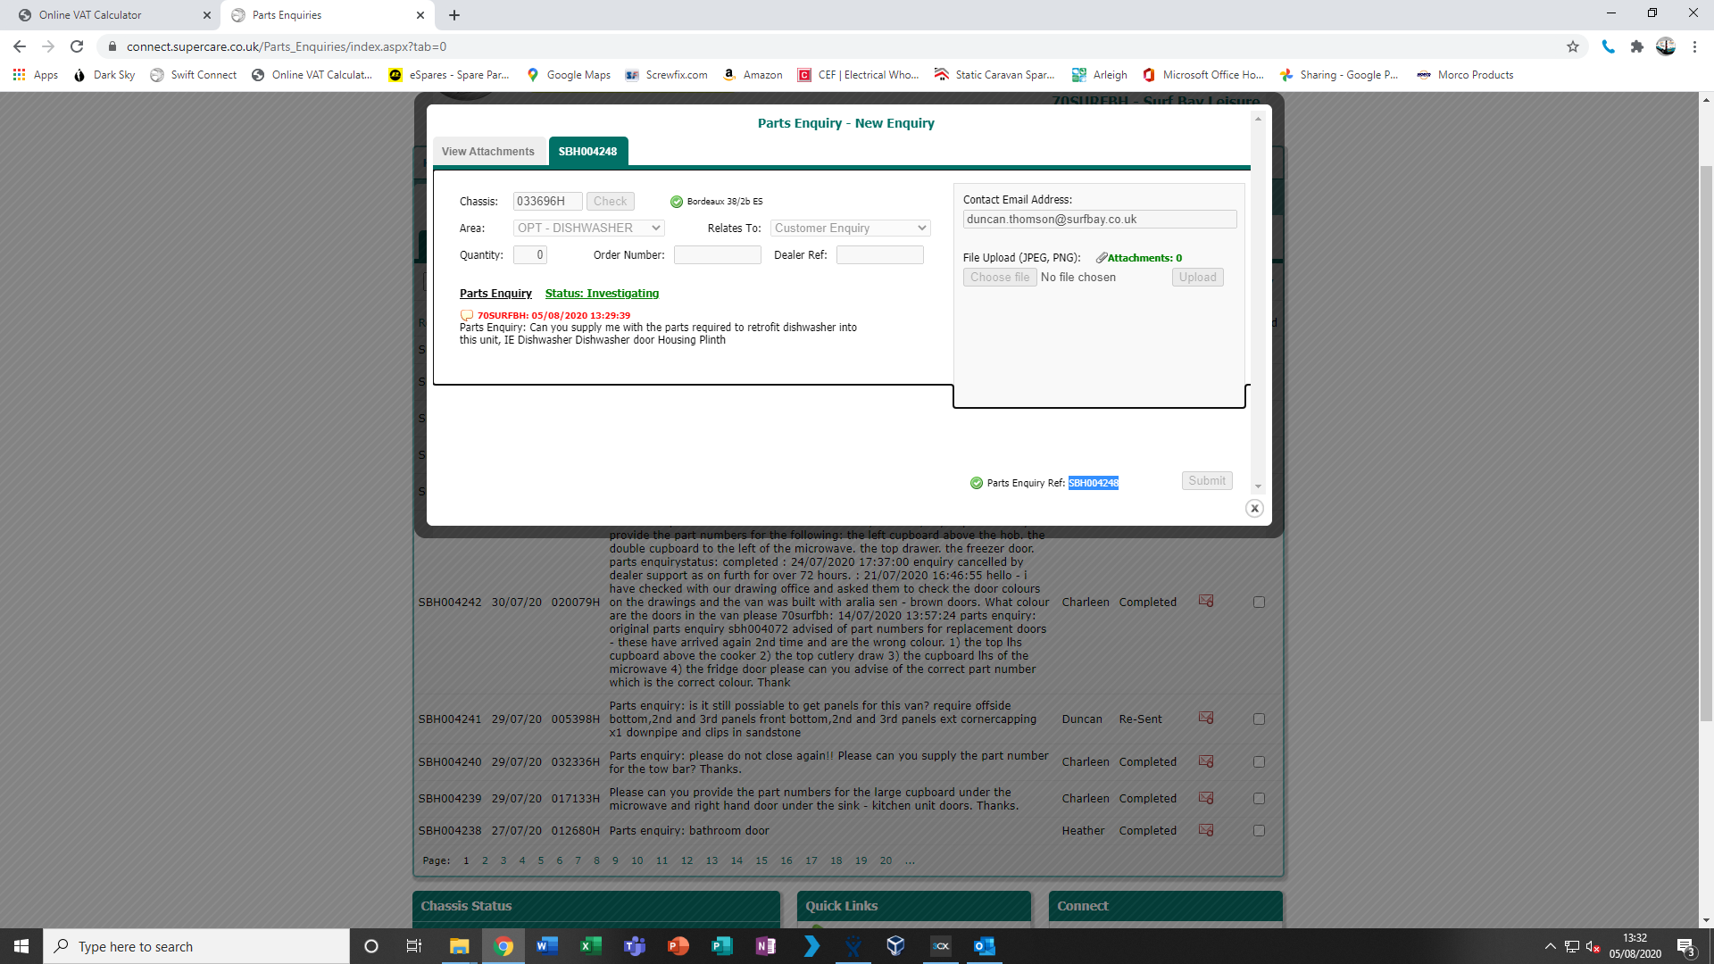Open the Area OPT - DISHWASHER dropdown

589,229
